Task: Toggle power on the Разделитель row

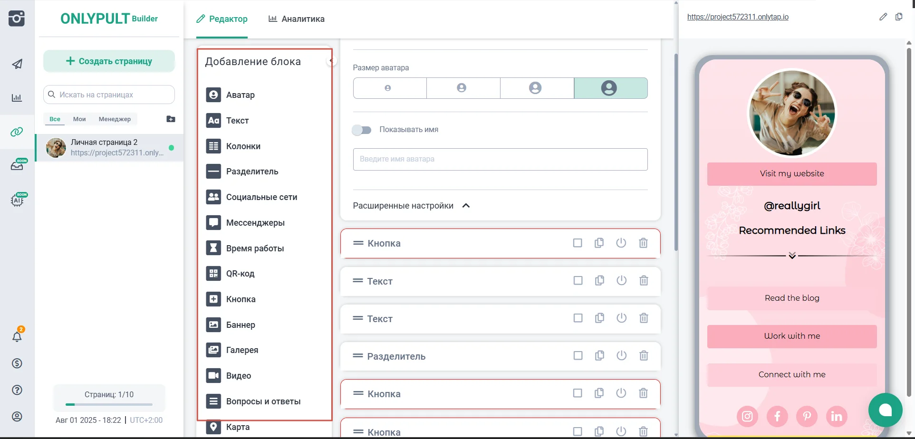Action: tap(622, 356)
